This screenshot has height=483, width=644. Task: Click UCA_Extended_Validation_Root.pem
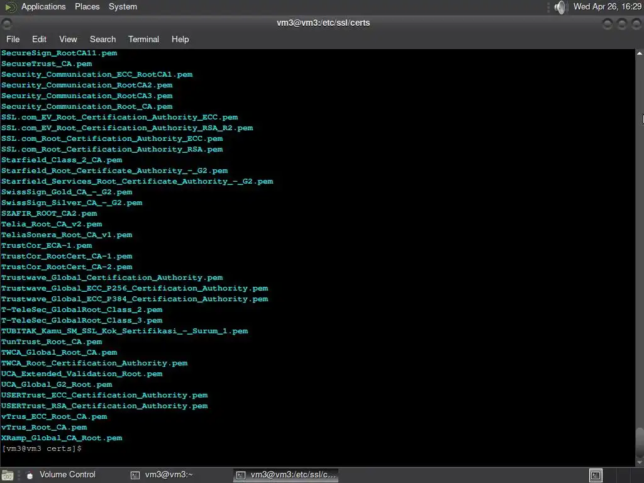82,374
